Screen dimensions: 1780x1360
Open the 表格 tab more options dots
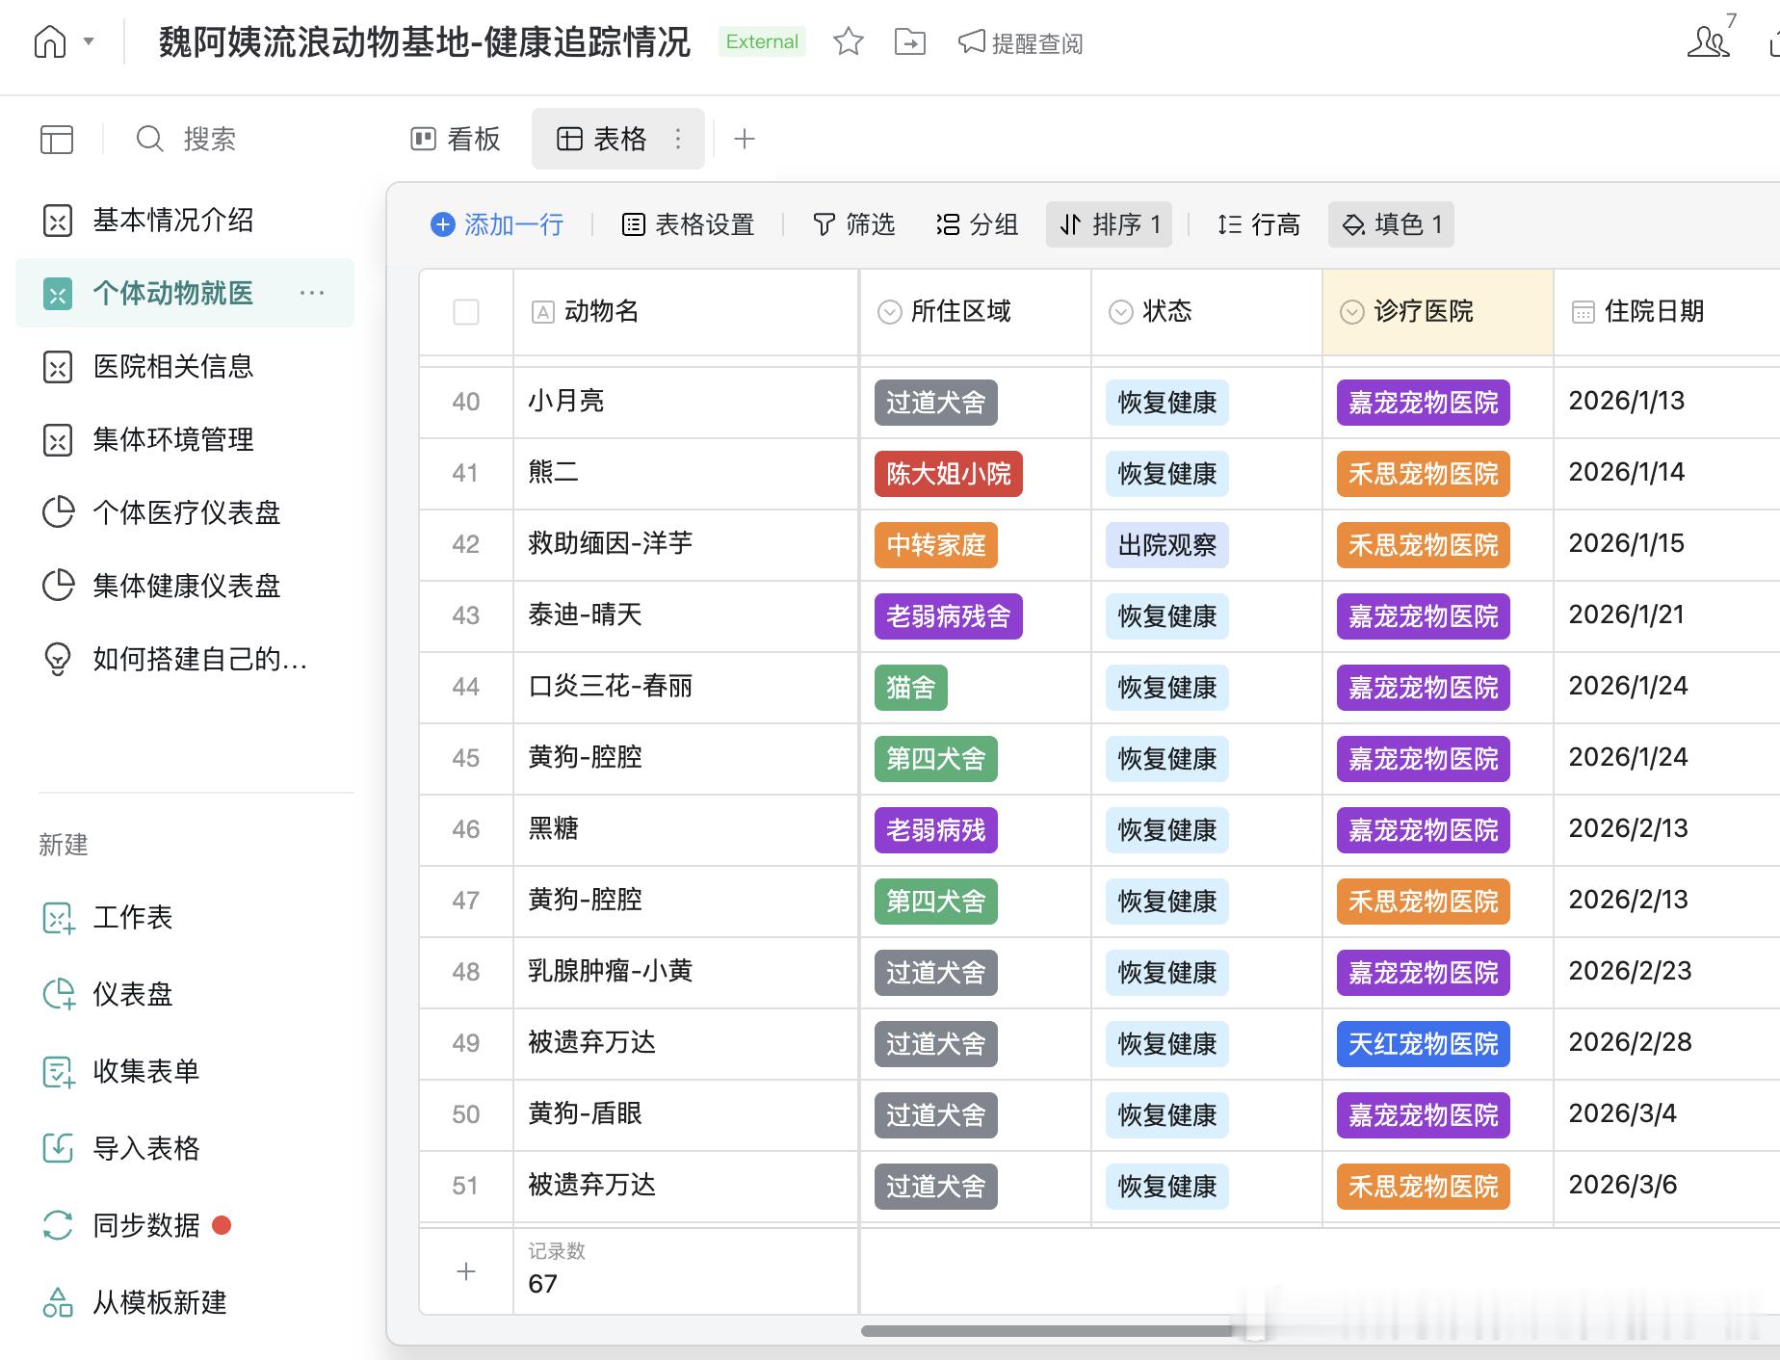tap(678, 140)
